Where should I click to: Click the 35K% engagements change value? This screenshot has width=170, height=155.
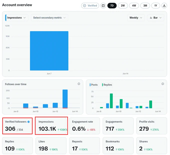(120, 130)
